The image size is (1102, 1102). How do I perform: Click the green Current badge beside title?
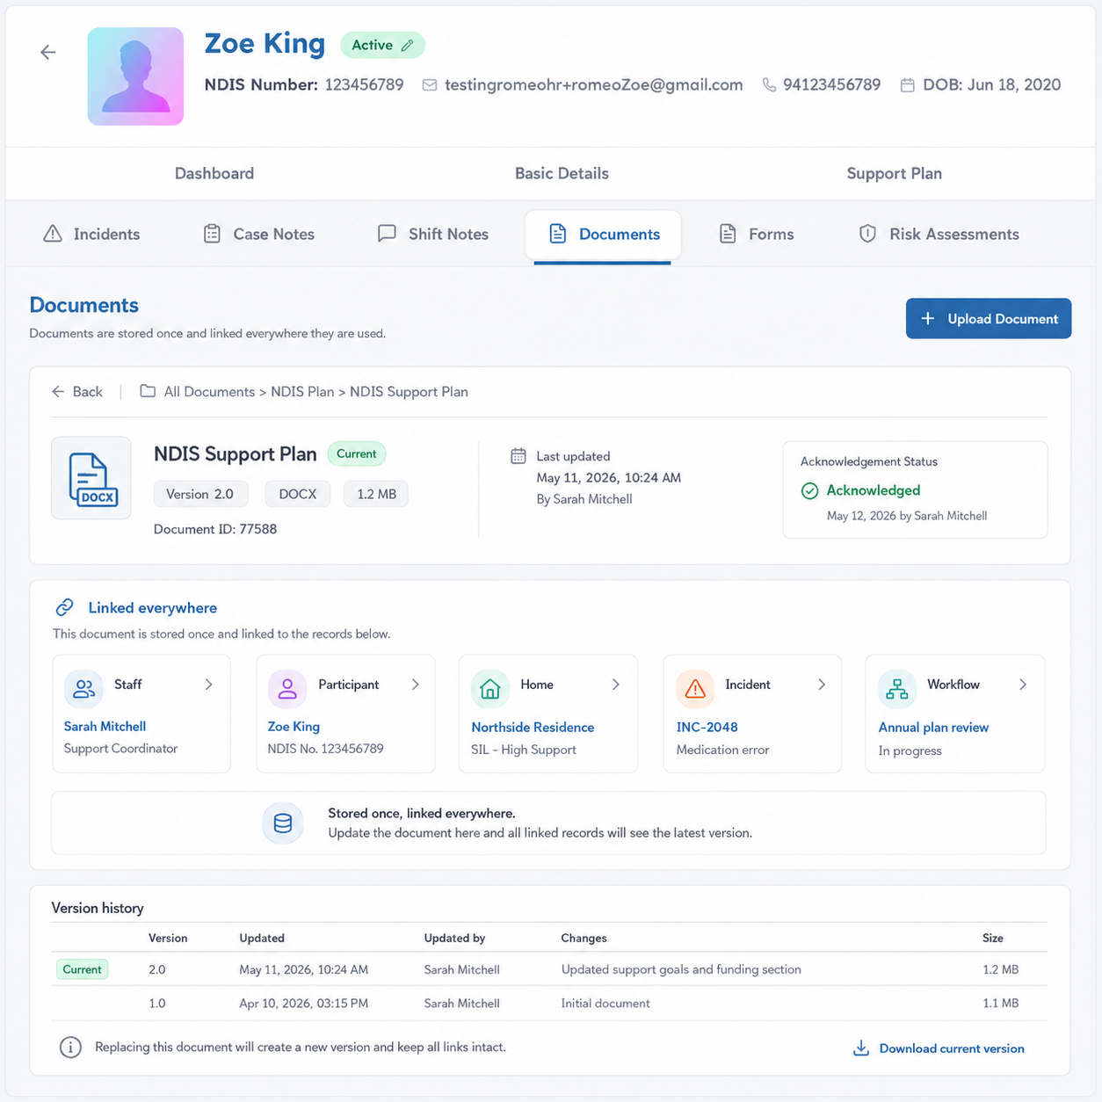click(x=356, y=454)
